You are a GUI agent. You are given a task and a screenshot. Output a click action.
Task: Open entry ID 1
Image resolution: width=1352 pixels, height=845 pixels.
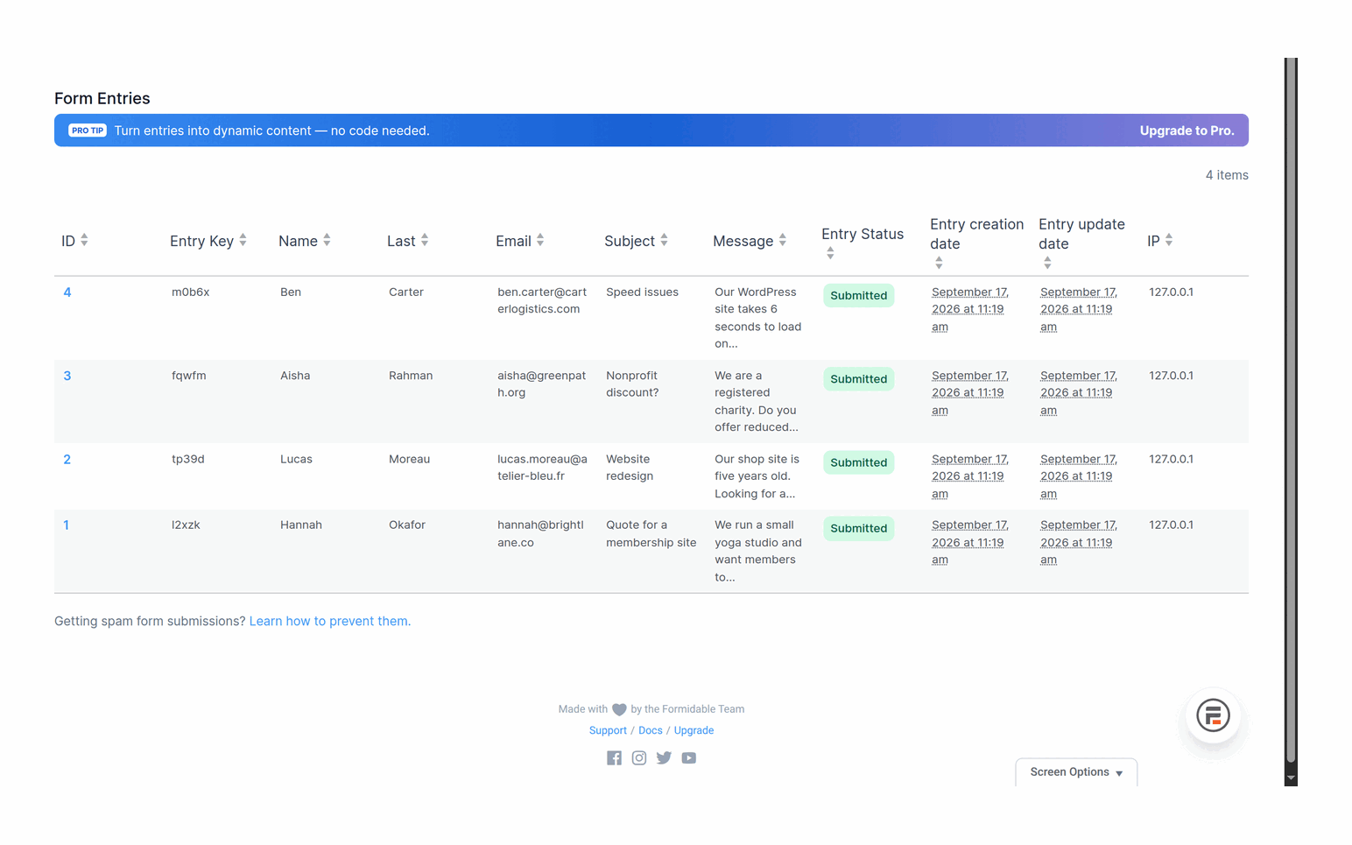67,525
